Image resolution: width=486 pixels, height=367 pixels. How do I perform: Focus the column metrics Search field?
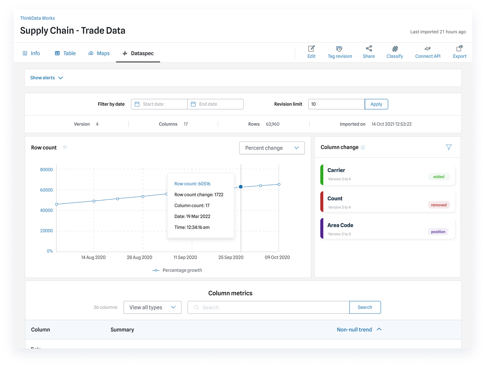pyautogui.click(x=269, y=307)
